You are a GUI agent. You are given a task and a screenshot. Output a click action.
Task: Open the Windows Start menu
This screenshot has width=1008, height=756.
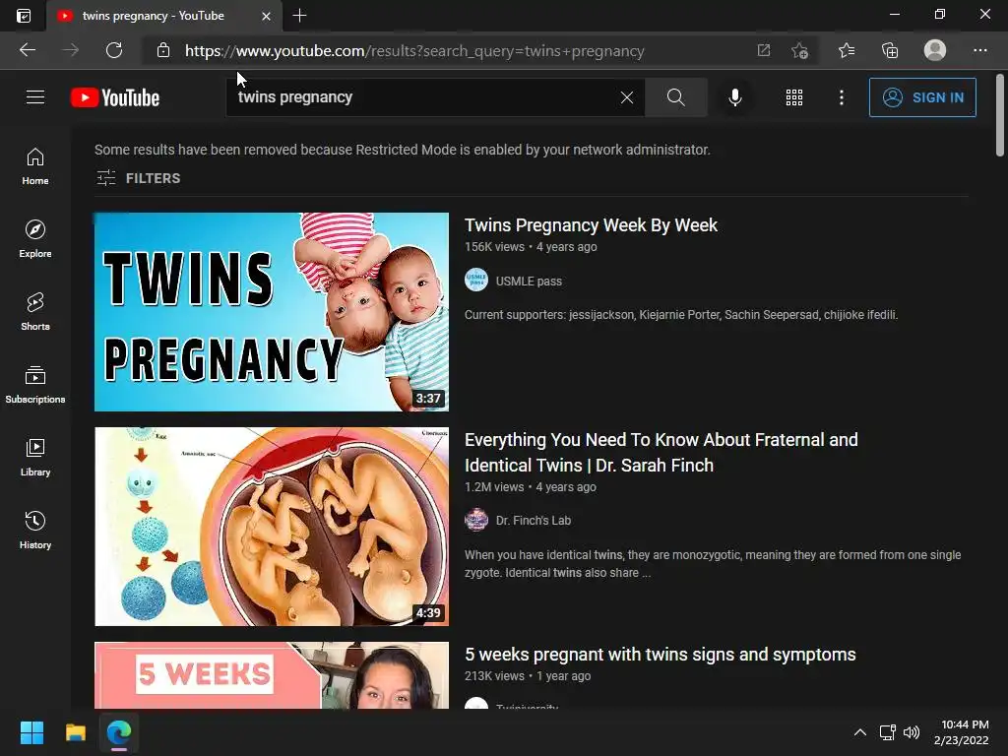pos(31,732)
